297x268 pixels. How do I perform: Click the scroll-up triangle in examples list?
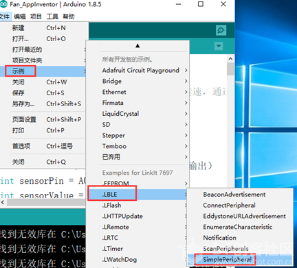pyautogui.click(x=137, y=46)
